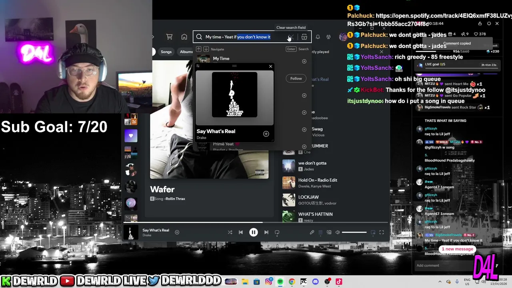Show hidden tray icons chevron
Viewport: 512px width, 288px height.
440,282
